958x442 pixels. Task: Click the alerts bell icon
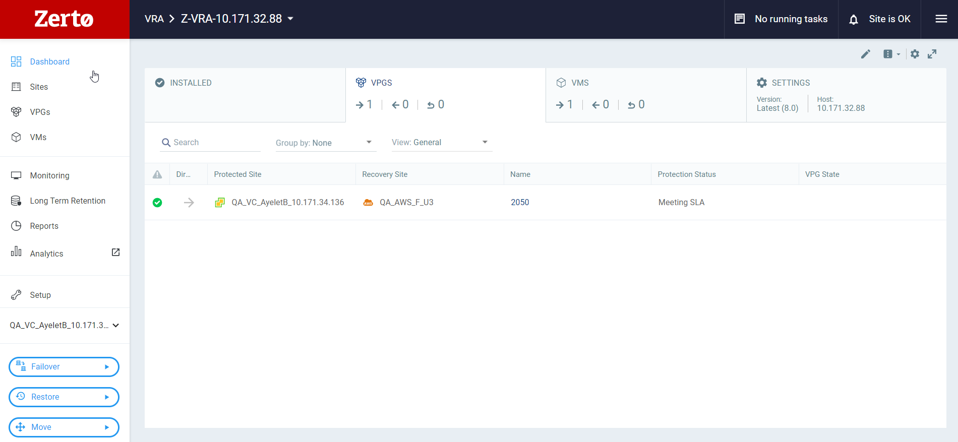coord(854,19)
